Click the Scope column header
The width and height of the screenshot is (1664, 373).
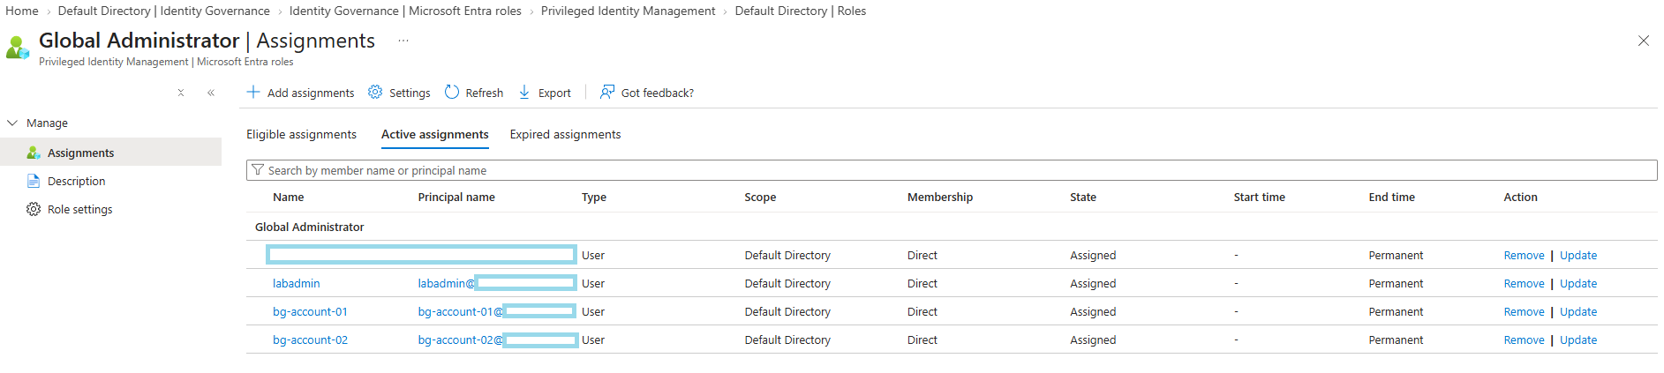[760, 197]
